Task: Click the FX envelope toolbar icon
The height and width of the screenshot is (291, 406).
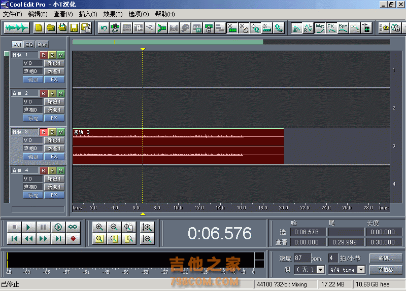Action: (x=331, y=28)
